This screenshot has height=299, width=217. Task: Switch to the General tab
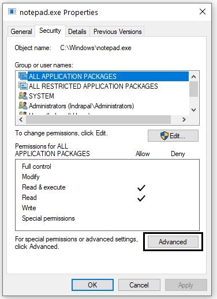point(21,32)
